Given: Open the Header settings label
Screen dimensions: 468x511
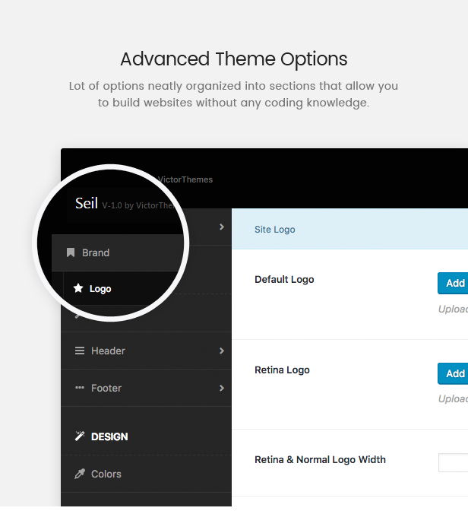Looking at the screenshot, I should (108, 351).
